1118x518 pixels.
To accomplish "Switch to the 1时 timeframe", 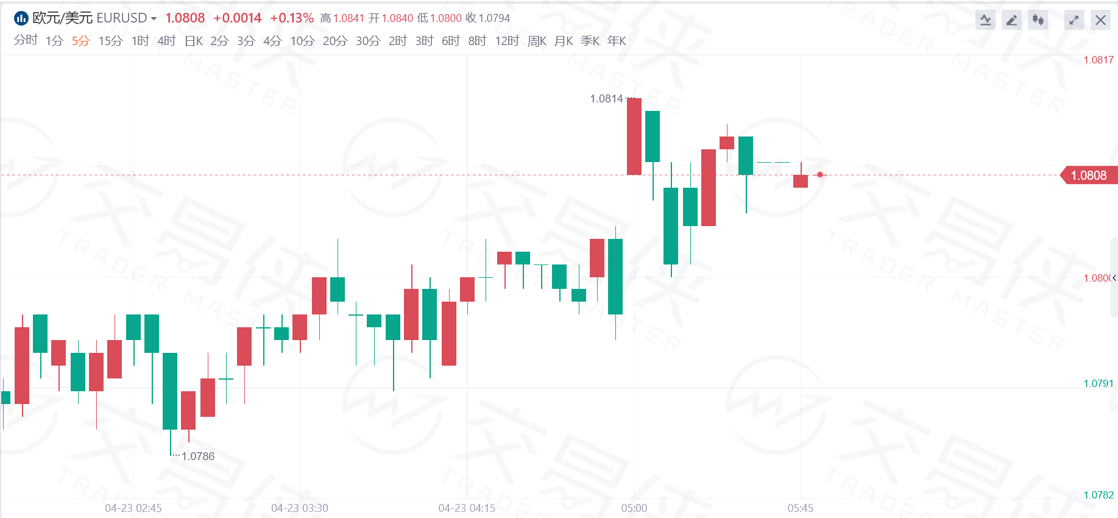I will coord(140,41).
